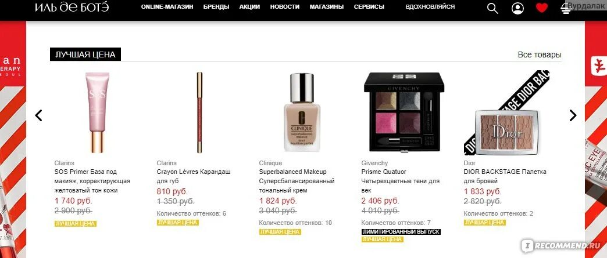Show next products with right carousel arrow
The height and width of the screenshot is (258, 607).
(573, 115)
